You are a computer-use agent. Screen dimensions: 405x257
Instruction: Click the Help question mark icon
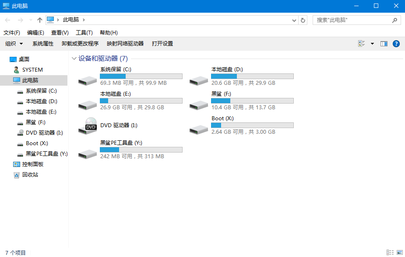click(x=396, y=43)
